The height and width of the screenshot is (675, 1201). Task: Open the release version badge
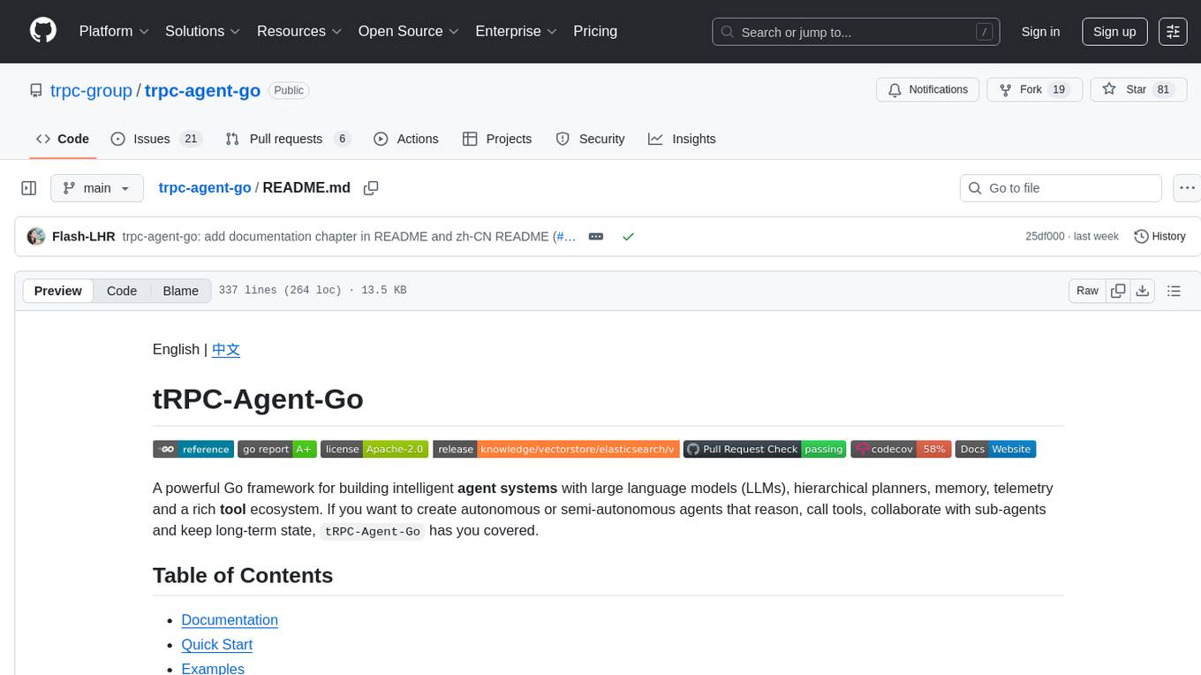point(556,449)
